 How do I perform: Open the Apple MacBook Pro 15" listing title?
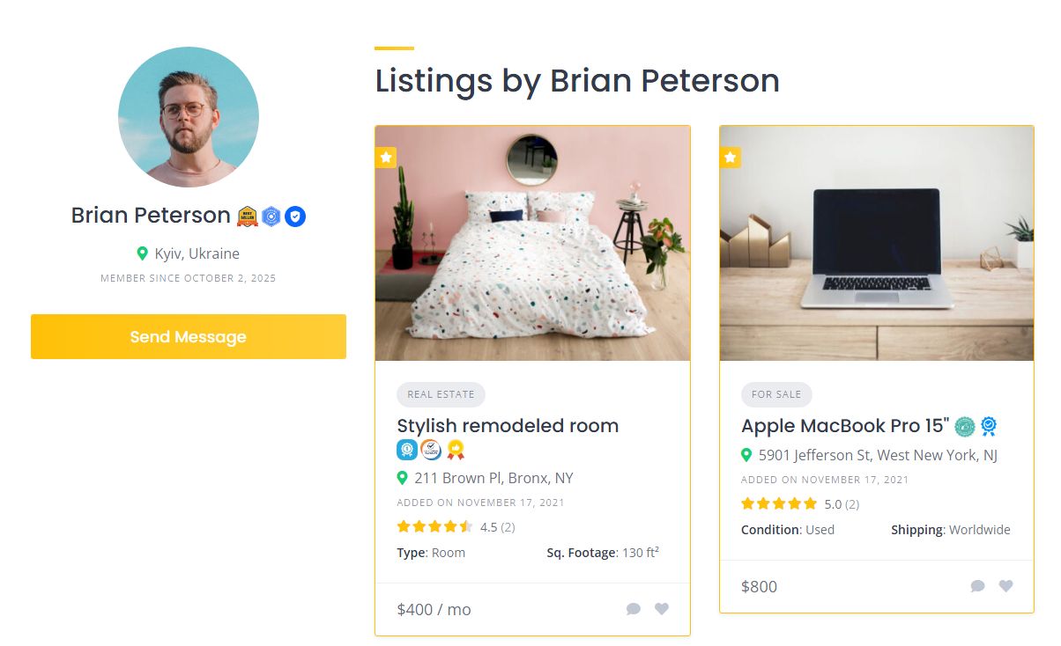pyautogui.click(x=845, y=426)
